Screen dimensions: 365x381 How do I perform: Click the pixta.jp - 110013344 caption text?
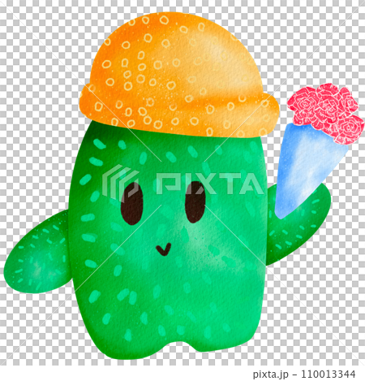tap(304, 375)
